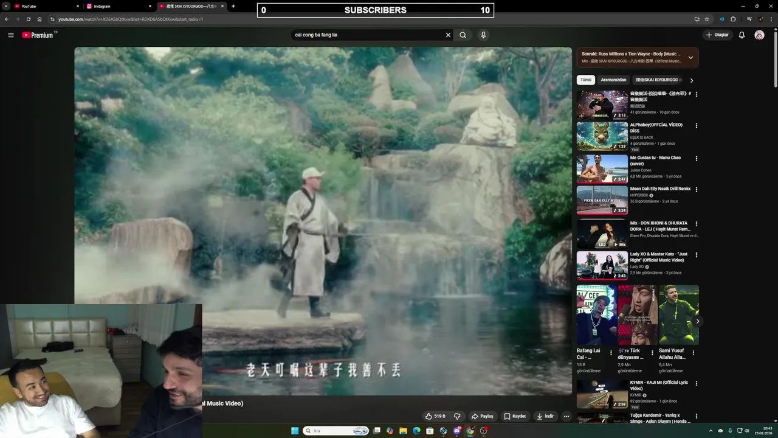Open the install/cast screen icon in address bar
778x438 pixels.
click(697, 19)
